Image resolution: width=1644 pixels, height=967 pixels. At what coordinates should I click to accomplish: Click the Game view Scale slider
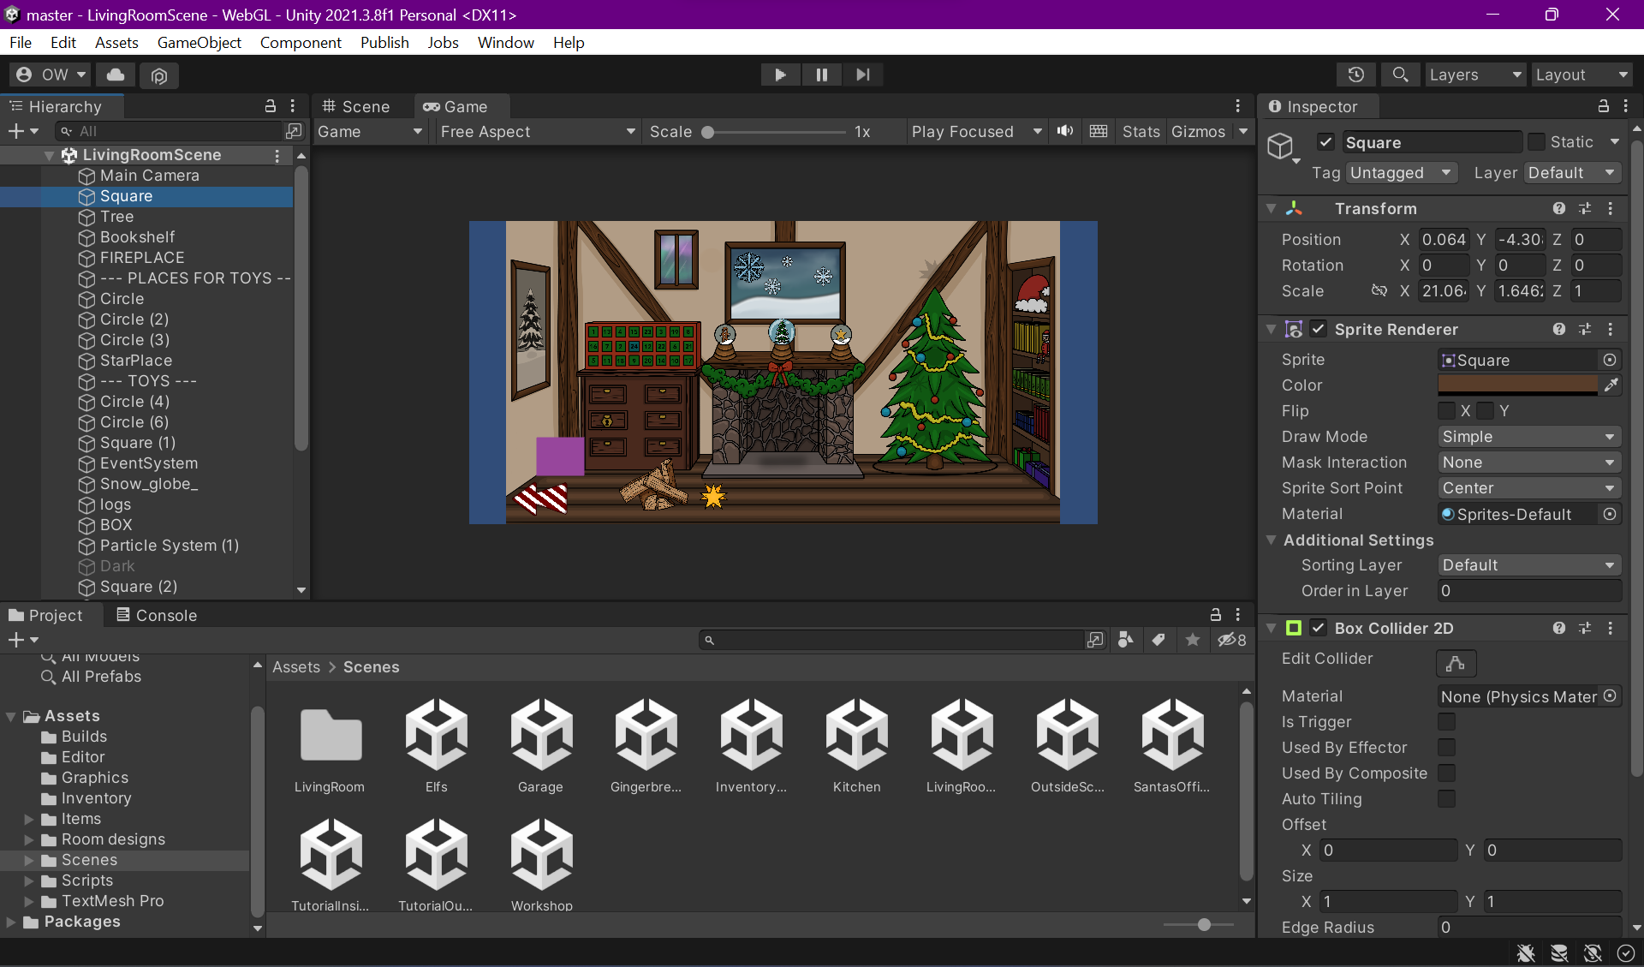[775, 132]
